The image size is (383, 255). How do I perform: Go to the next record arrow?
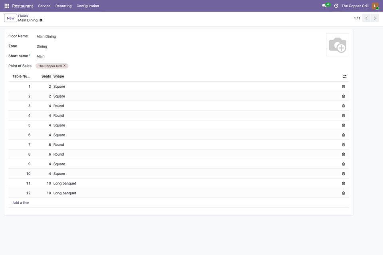(375, 18)
